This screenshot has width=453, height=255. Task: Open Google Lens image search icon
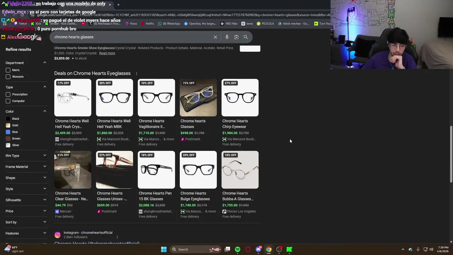[x=236, y=37]
